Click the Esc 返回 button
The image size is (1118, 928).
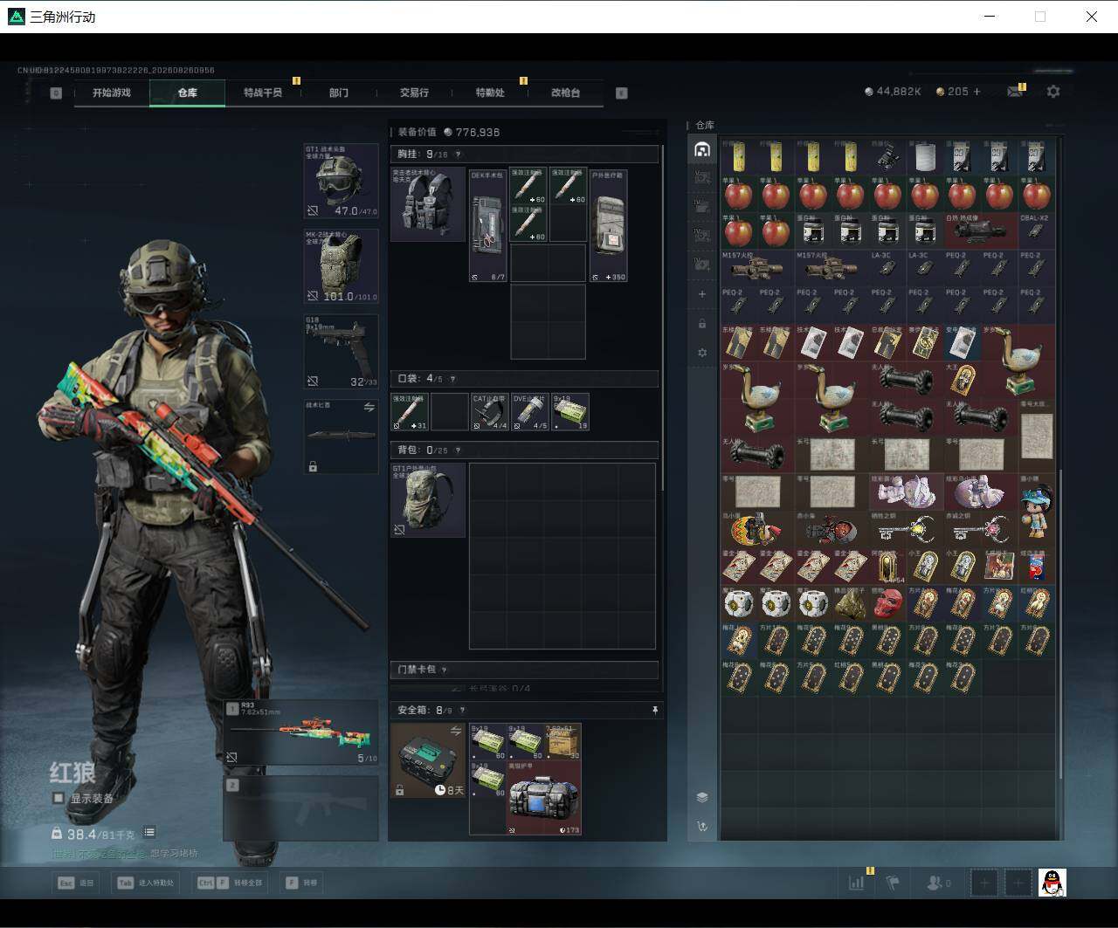click(76, 883)
